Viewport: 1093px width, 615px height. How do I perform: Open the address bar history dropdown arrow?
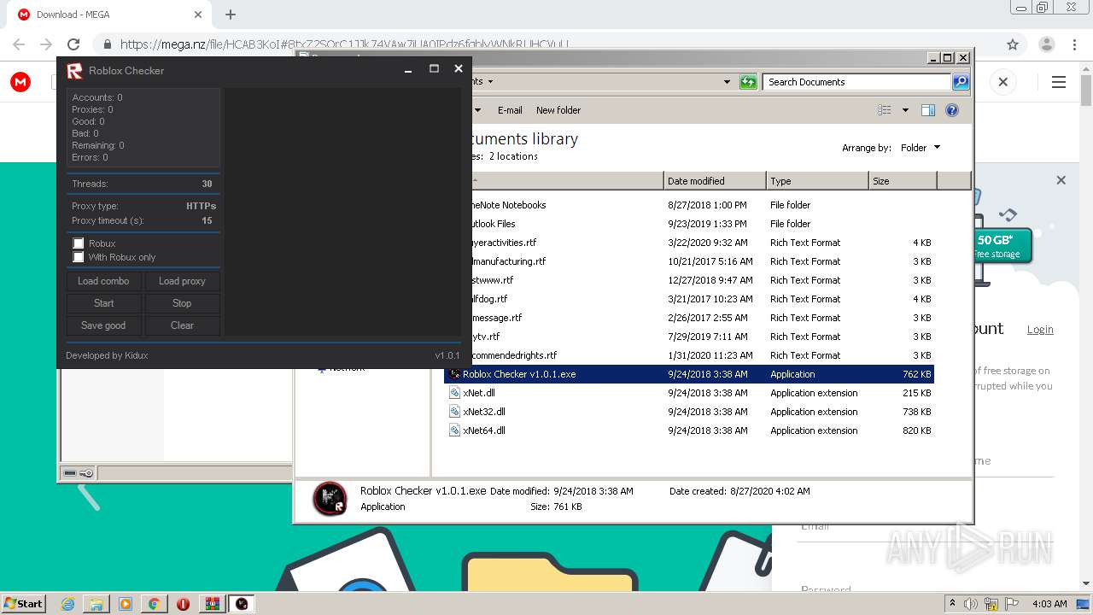[727, 82]
